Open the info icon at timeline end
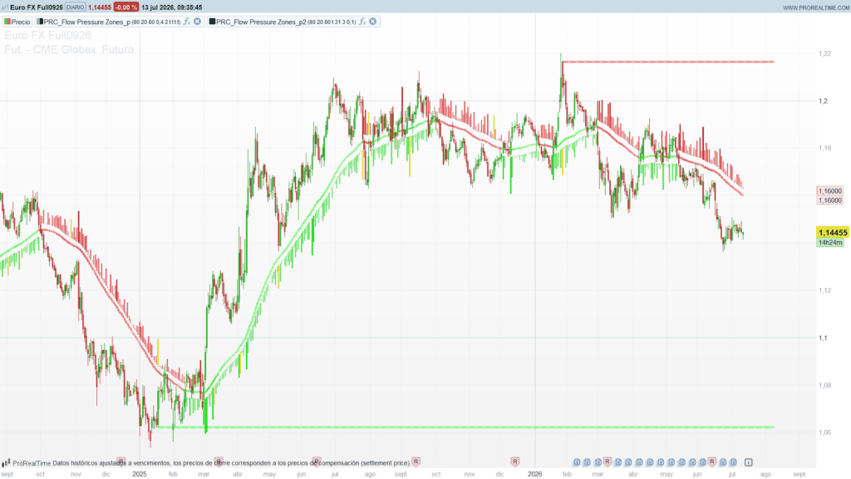851x479 pixels. point(749,462)
